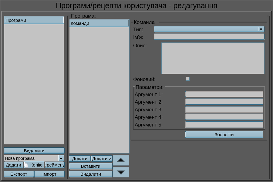The image size is (273, 182).
Task: Select the Програми list header
Action: (34, 20)
